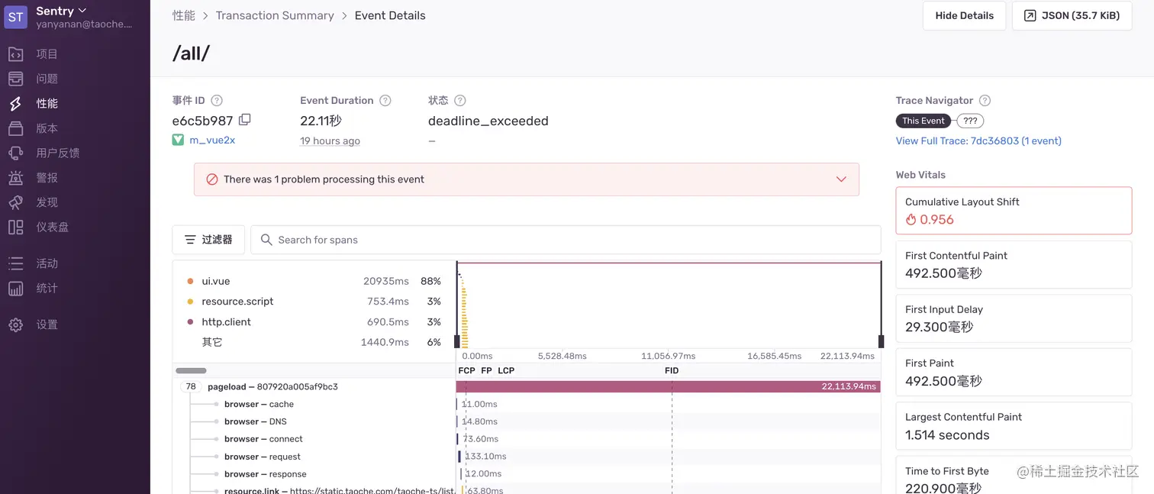The width and height of the screenshot is (1154, 494).
Task: Click the search magnifier icon
Action: [266, 240]
